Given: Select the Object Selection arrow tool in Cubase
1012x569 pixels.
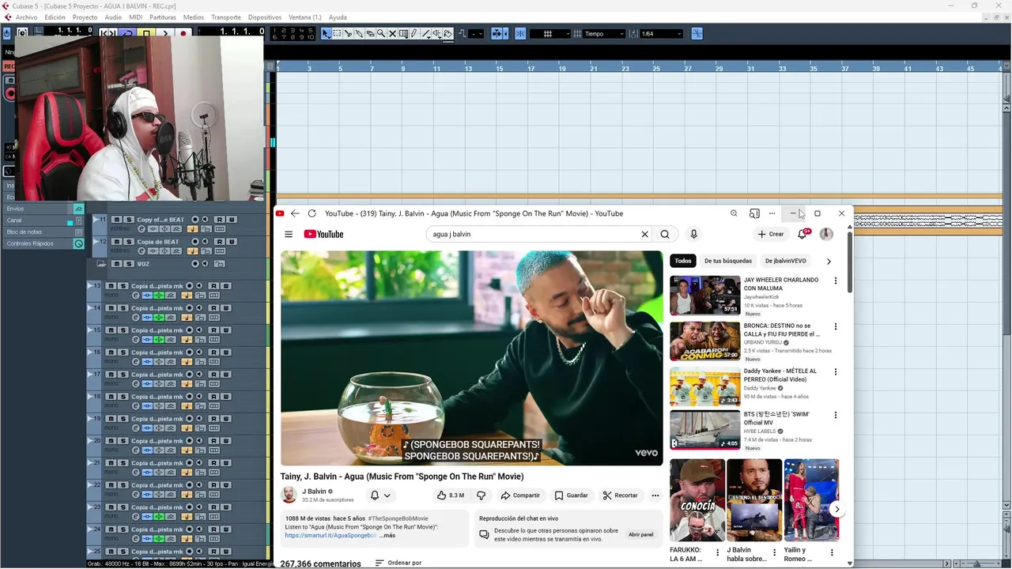Looking at the screenshot, I should tap(327, 34).
